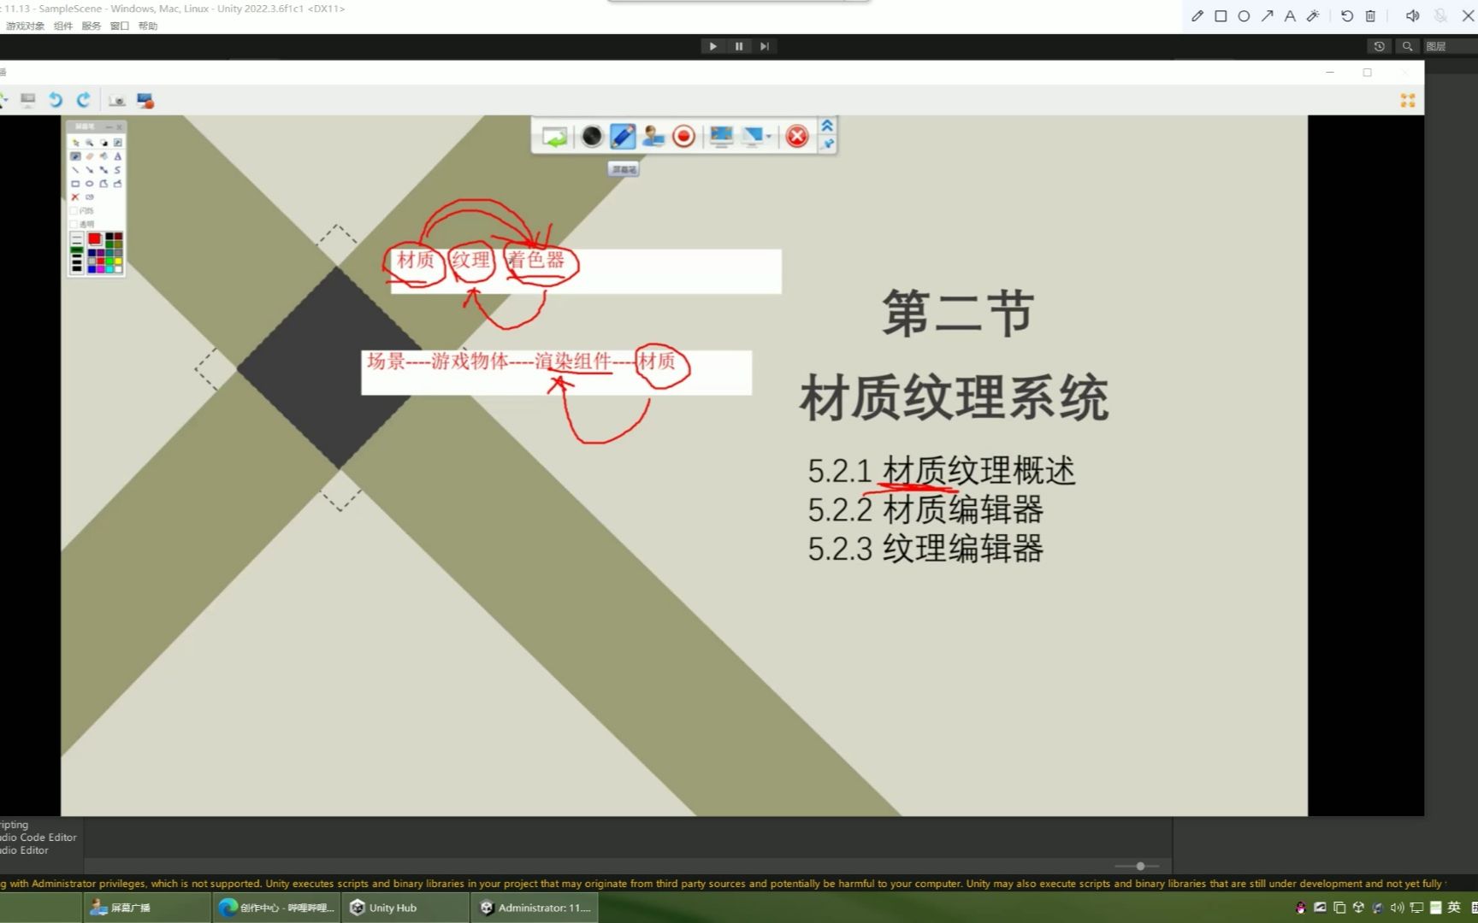1478x923 pixels.
Task: Open the 组件 menu
Action: tap(63, 26)
